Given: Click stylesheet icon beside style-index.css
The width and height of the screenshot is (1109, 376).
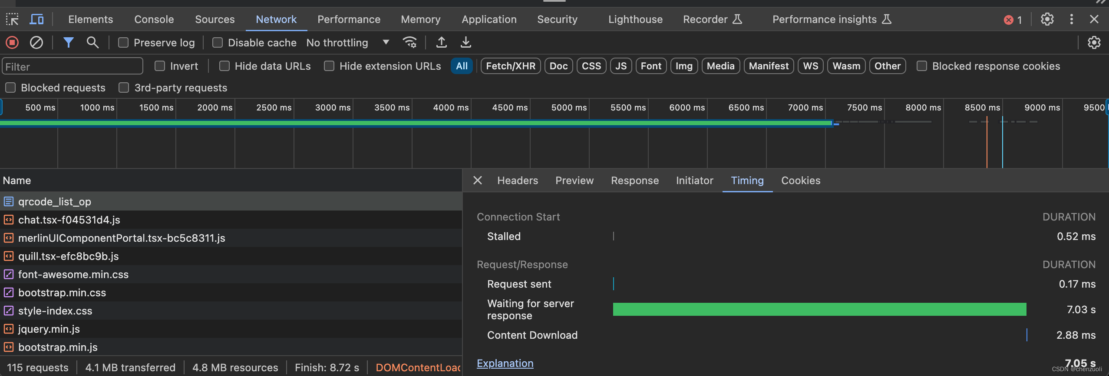Looking at the screenshot, I should [x=9, y=311].
